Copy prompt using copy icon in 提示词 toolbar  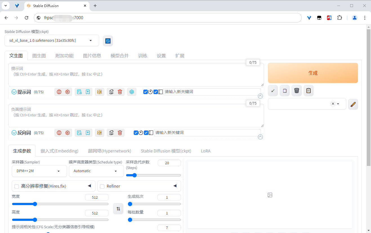click(x=111, y=92)
